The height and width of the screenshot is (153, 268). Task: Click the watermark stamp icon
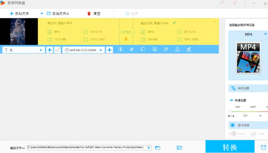pyautogui.click(x=177, y=49)
